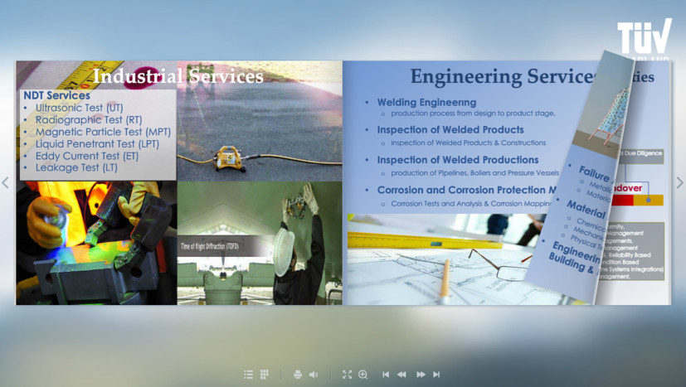Click the magnetic particle testing photo
Screen dimensions: 686x387
(96, 243)
